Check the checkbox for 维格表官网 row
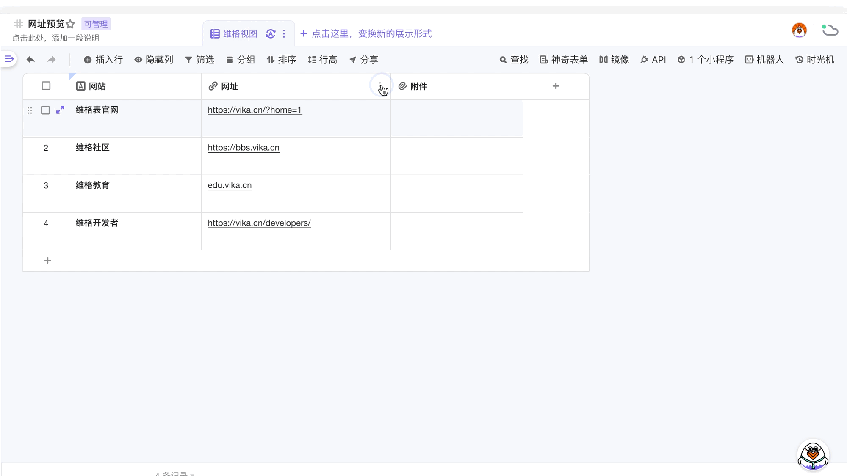This screenshot has height=476, width=847. tap(45, 110)
